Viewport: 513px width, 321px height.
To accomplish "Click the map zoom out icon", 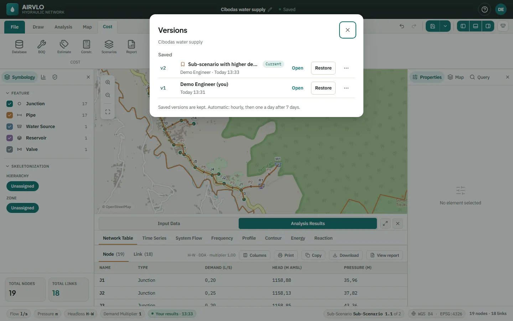I will (108, 95).
